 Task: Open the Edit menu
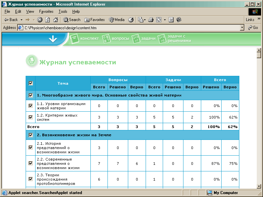[x=18, y=11]
